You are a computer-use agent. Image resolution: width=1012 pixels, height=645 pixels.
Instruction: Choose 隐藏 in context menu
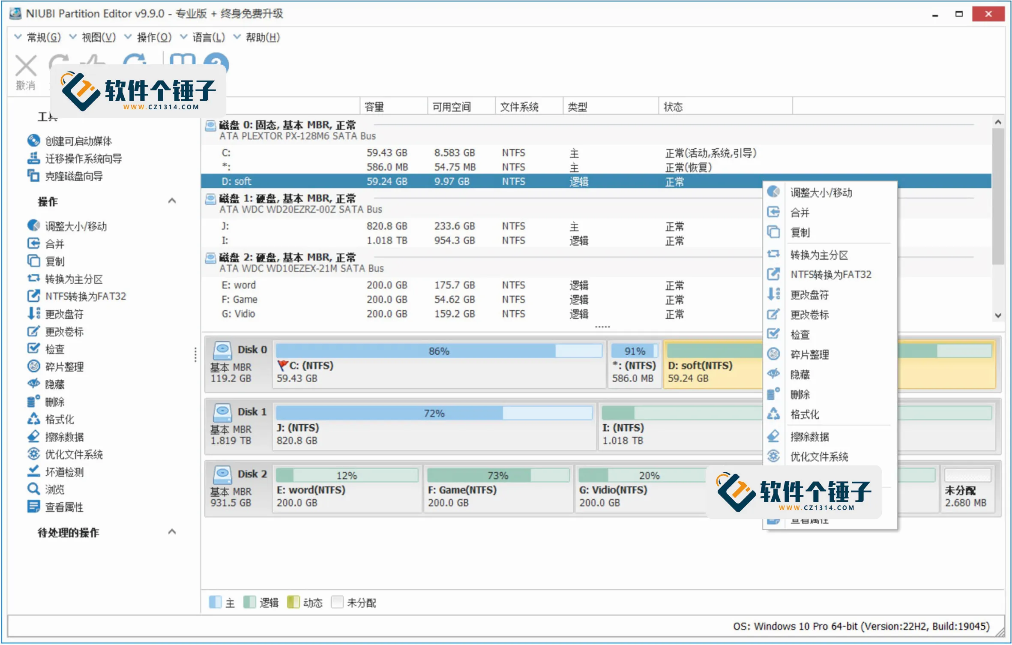tap(830, 375)
